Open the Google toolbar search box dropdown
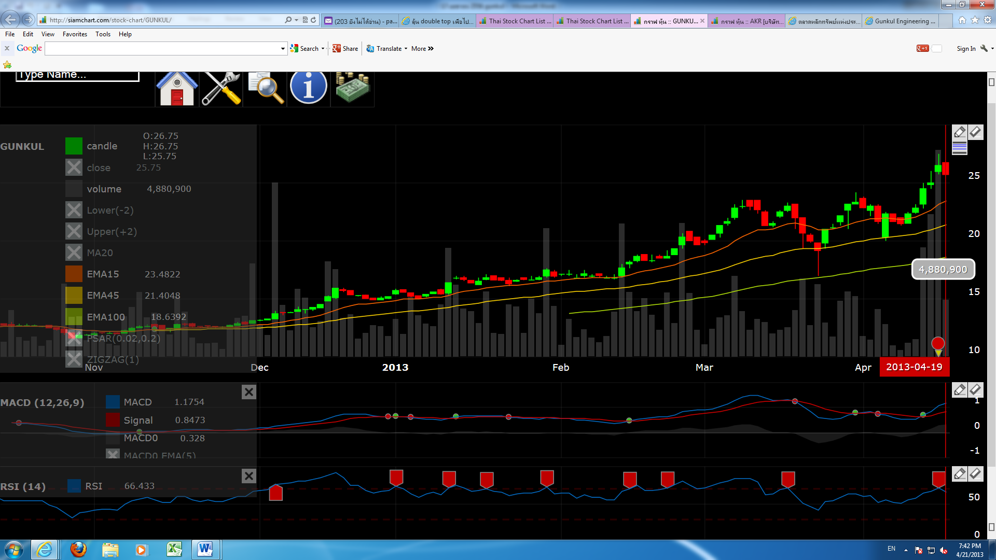 coord(283,49)
